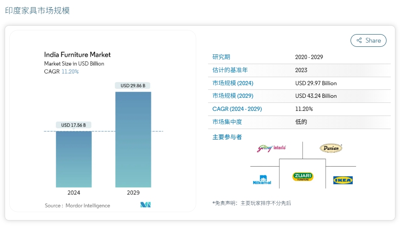Click the 市场规模 (2024) row label
The height and width of the screenshot is (226, 403).
point(233,83)
